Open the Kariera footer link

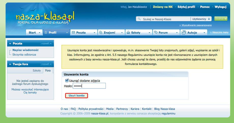(x=135, y=109)
